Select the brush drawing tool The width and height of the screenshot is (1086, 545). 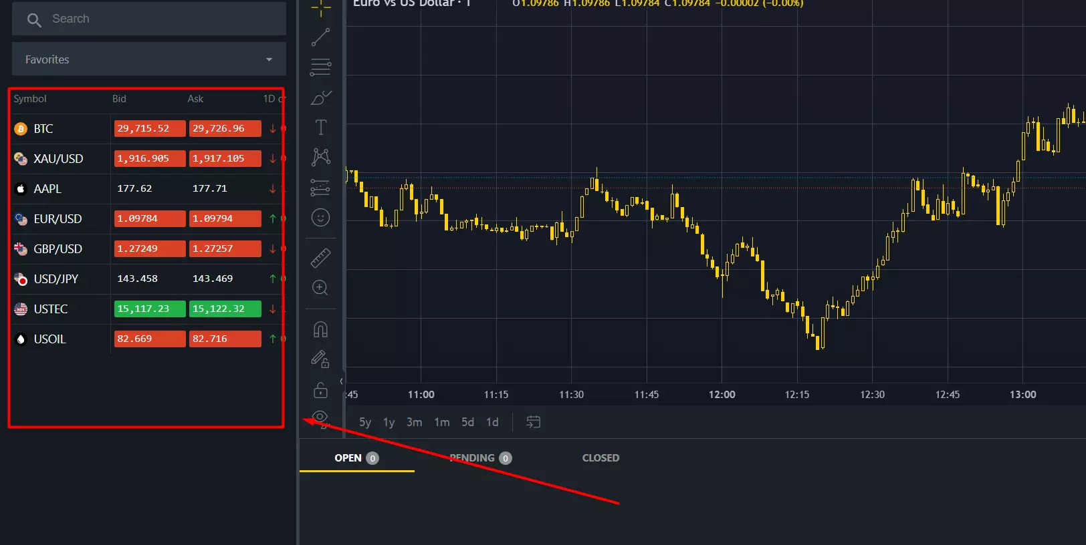(320, 98)
